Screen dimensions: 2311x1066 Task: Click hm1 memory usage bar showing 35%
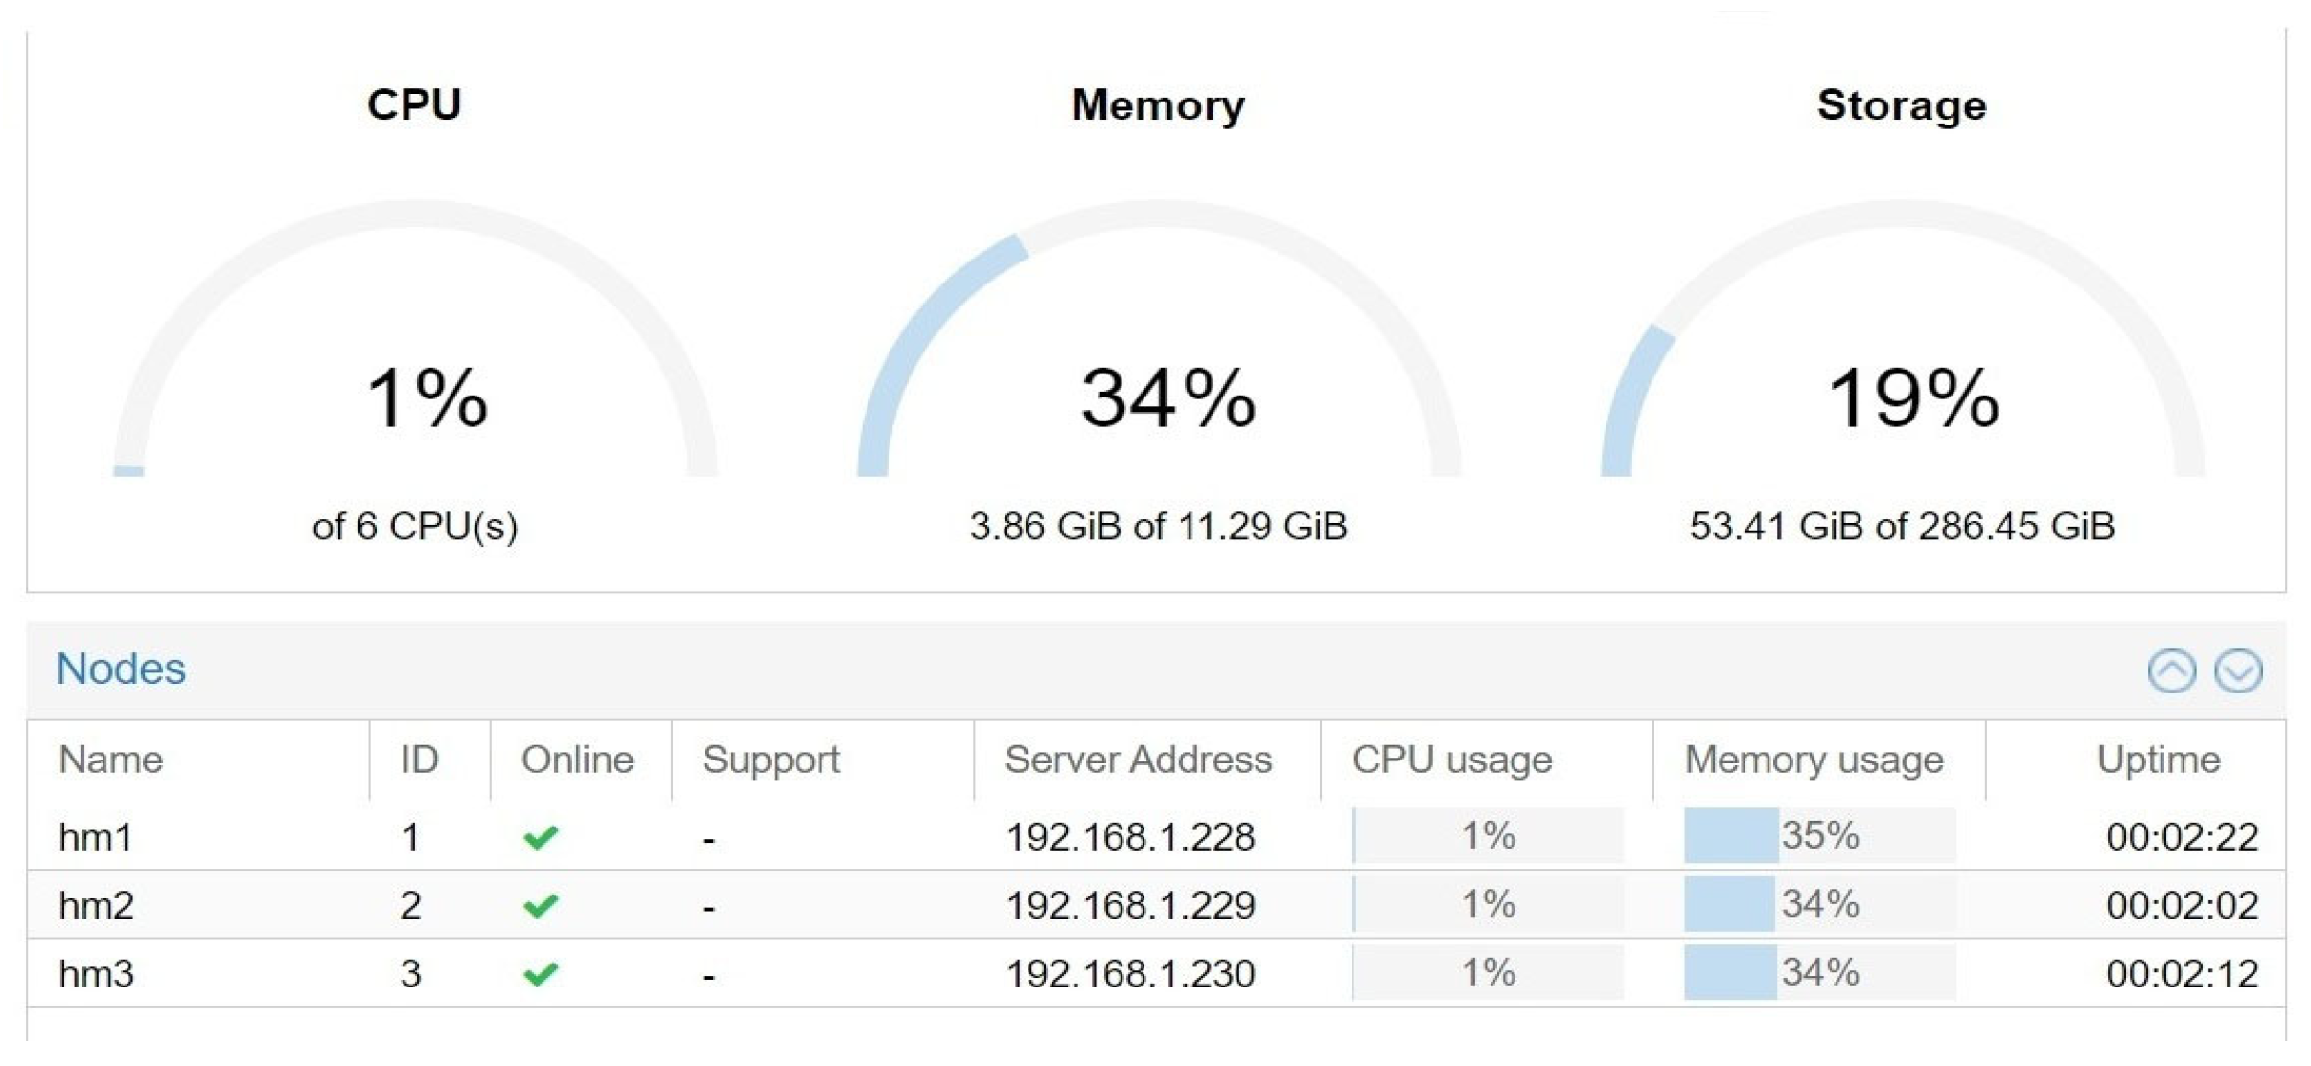(1819, 836)
